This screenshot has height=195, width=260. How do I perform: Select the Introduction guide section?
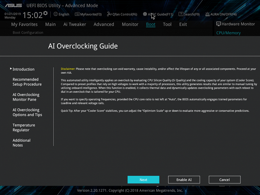tap(24, 69)
